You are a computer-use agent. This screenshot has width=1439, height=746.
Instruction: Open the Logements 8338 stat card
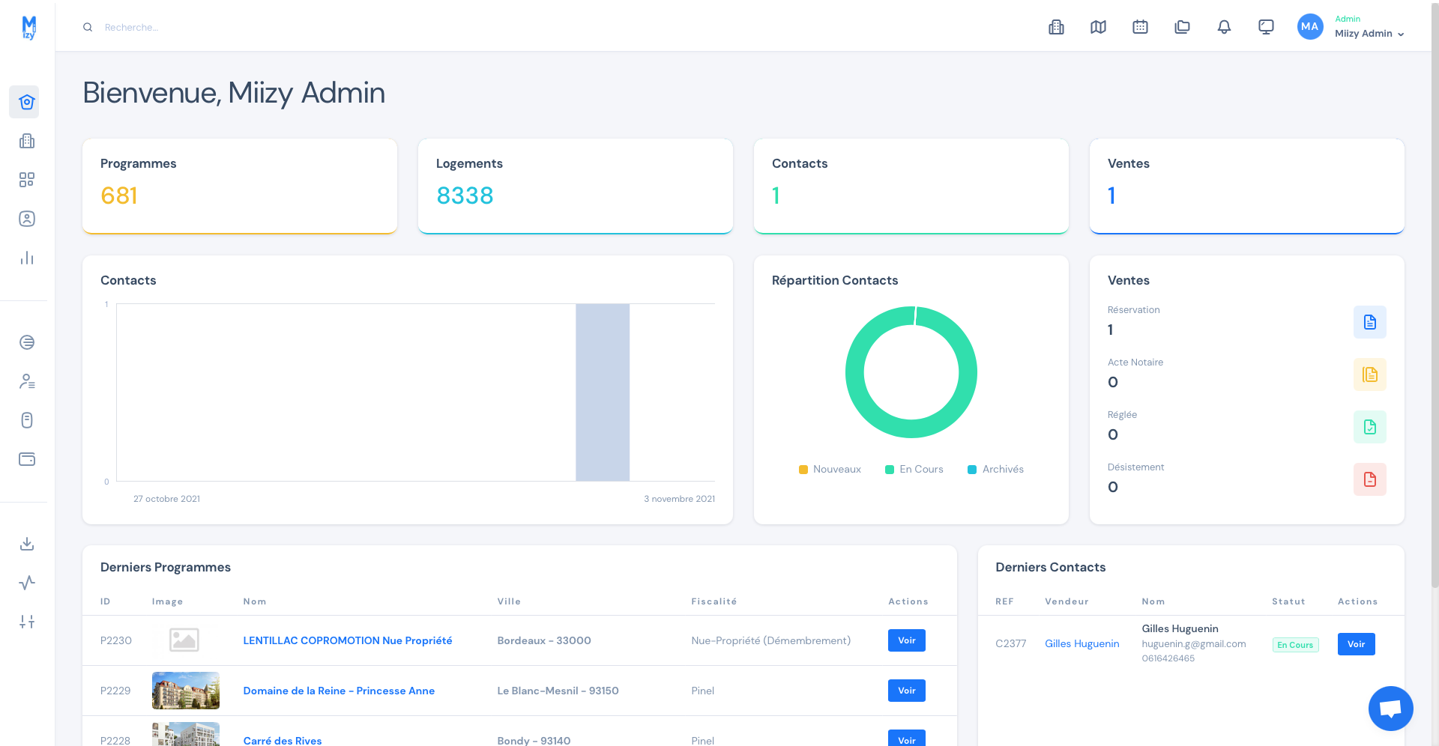[576, 186]
